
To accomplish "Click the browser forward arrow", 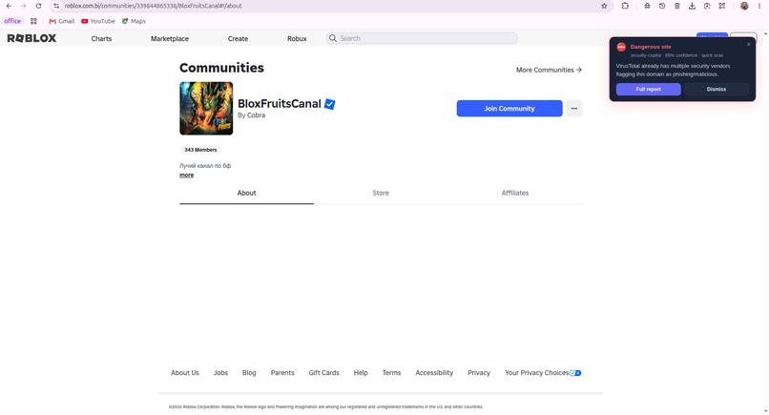I will point(23,6).
